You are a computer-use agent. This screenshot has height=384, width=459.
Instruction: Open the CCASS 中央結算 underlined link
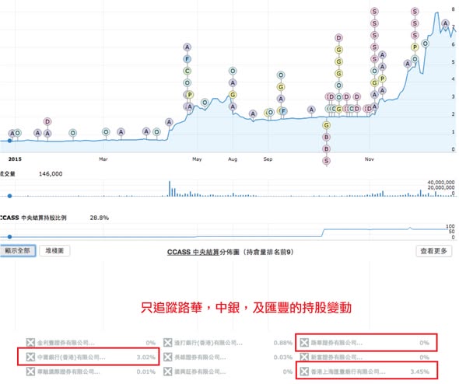[193, 252]
